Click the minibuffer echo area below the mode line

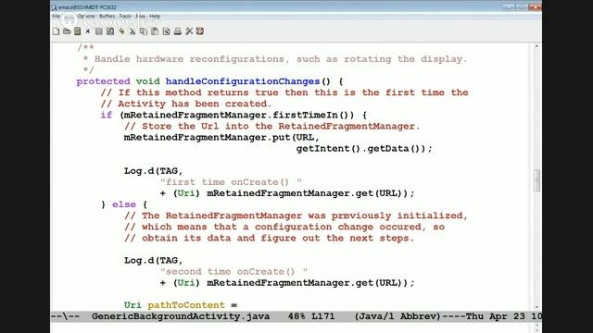[292, 327]
